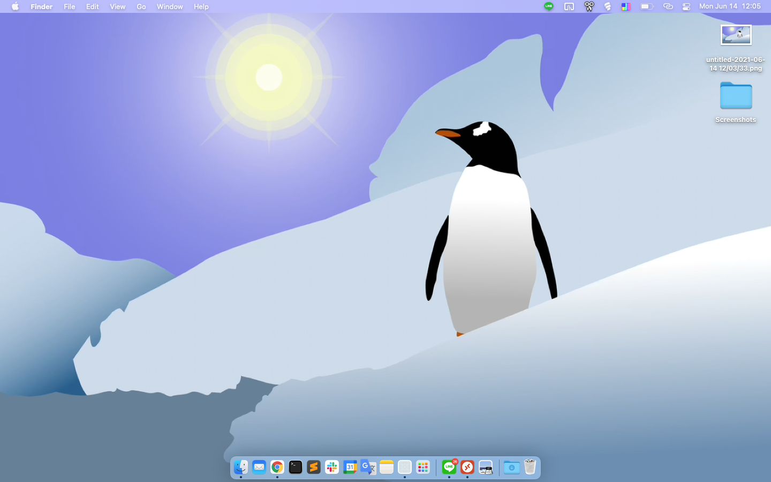
Task: Open Slack from the dock
Action: pyautogui.click(x=331, y=467)
